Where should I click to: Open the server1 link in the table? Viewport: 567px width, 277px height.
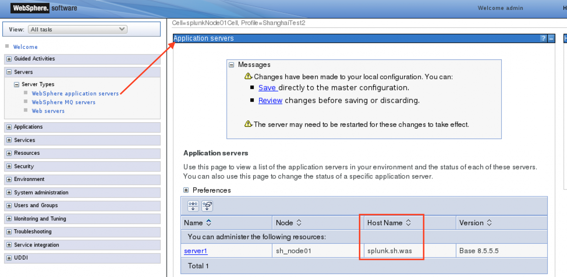point(195,251)
